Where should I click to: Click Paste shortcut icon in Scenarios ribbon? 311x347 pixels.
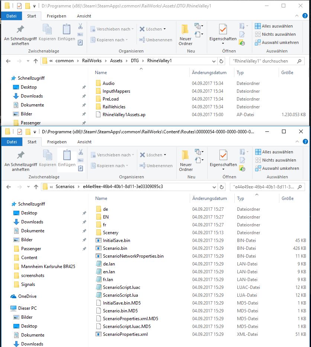tap(81, 168)
